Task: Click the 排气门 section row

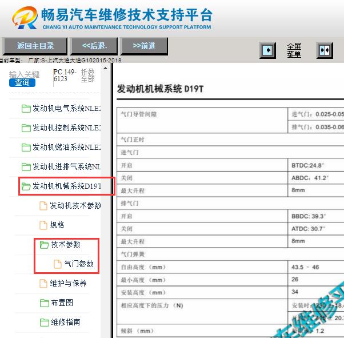Action: pos(230,204)
